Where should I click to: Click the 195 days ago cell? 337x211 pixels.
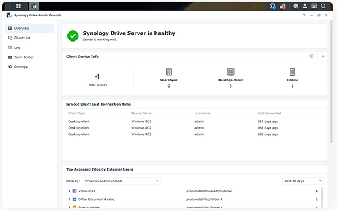click(268, 121)
